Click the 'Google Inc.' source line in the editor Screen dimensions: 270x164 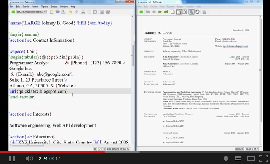[x=21, y=69]
